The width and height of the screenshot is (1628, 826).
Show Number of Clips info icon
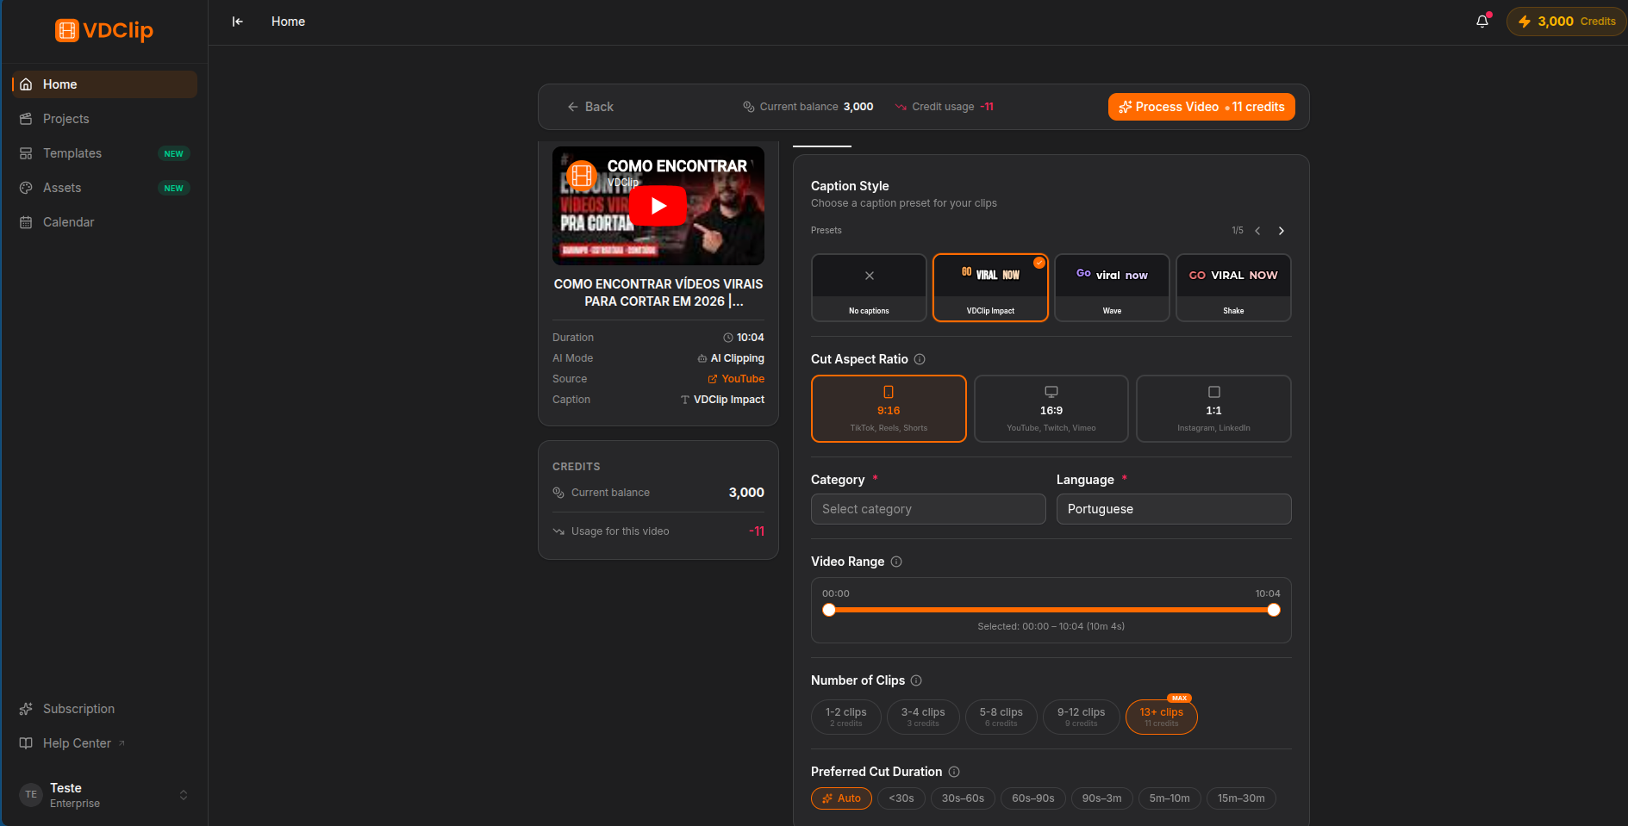pos(916,680)
